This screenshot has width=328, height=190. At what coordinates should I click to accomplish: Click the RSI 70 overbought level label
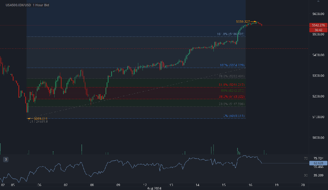point(305,158)
